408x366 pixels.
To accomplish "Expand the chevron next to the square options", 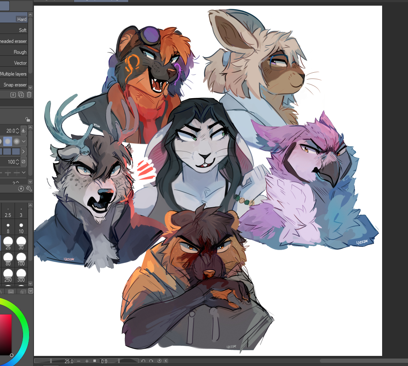I will 23,151.
